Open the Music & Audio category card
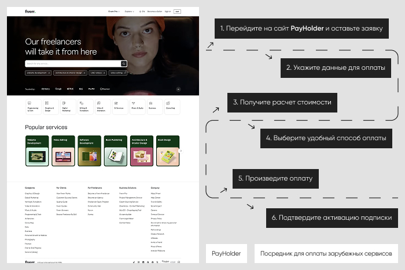The height and width of the screenshot is (270, 405). [138, 107]
